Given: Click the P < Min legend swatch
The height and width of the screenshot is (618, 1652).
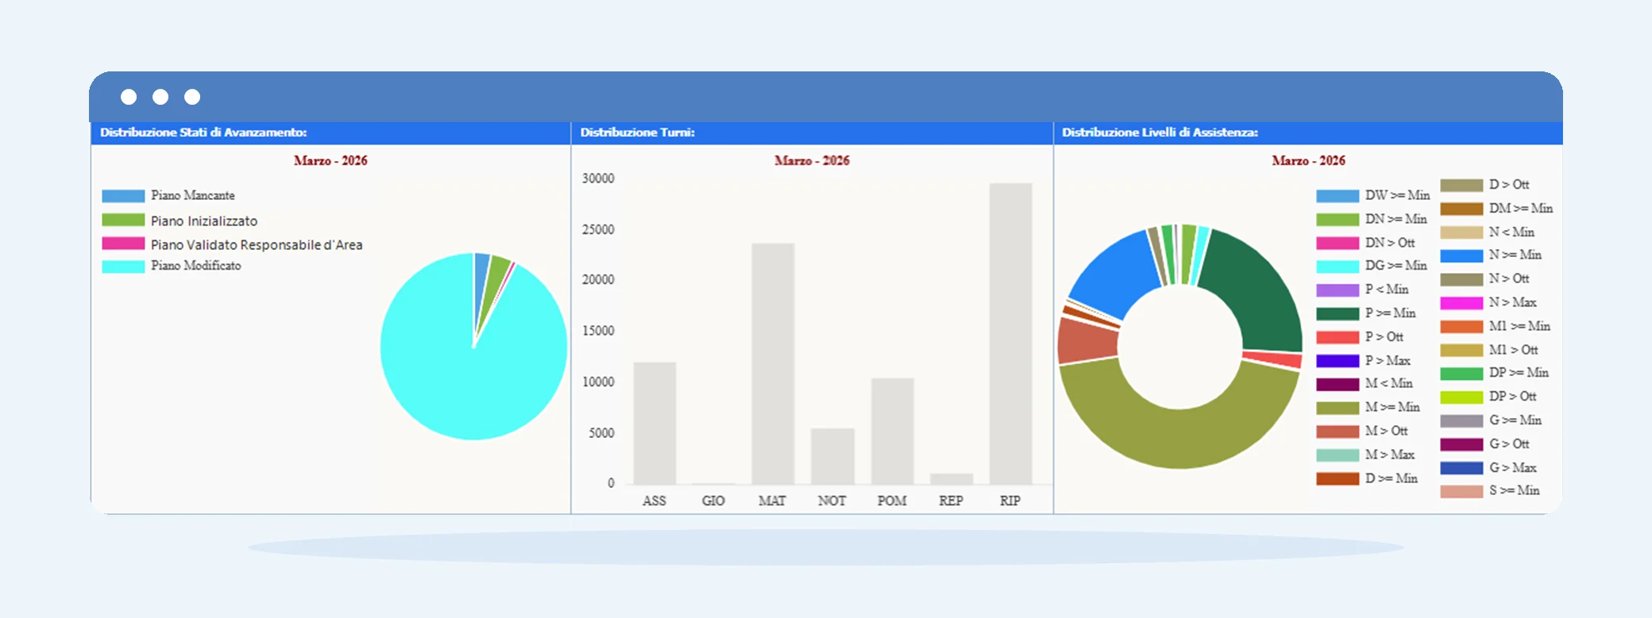Looking at the screenshot, I should pos(1337,290).
